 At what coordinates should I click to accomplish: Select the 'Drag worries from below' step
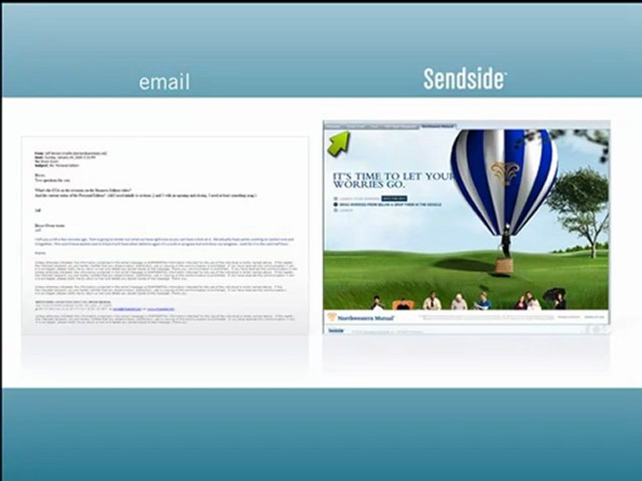(x=387, y=204)
